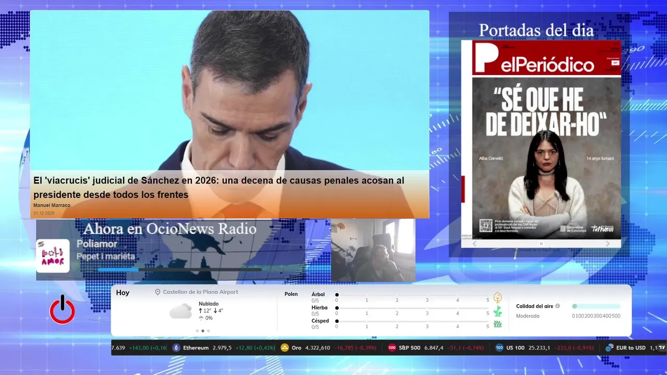Click the Oro price 4.322,610

(x=317, y=348)
